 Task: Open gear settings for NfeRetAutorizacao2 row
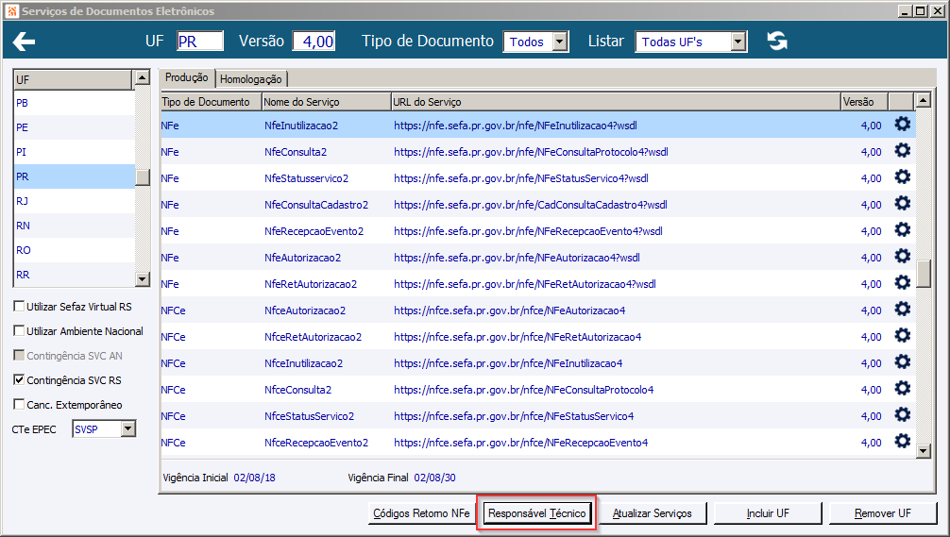point(903,283)
